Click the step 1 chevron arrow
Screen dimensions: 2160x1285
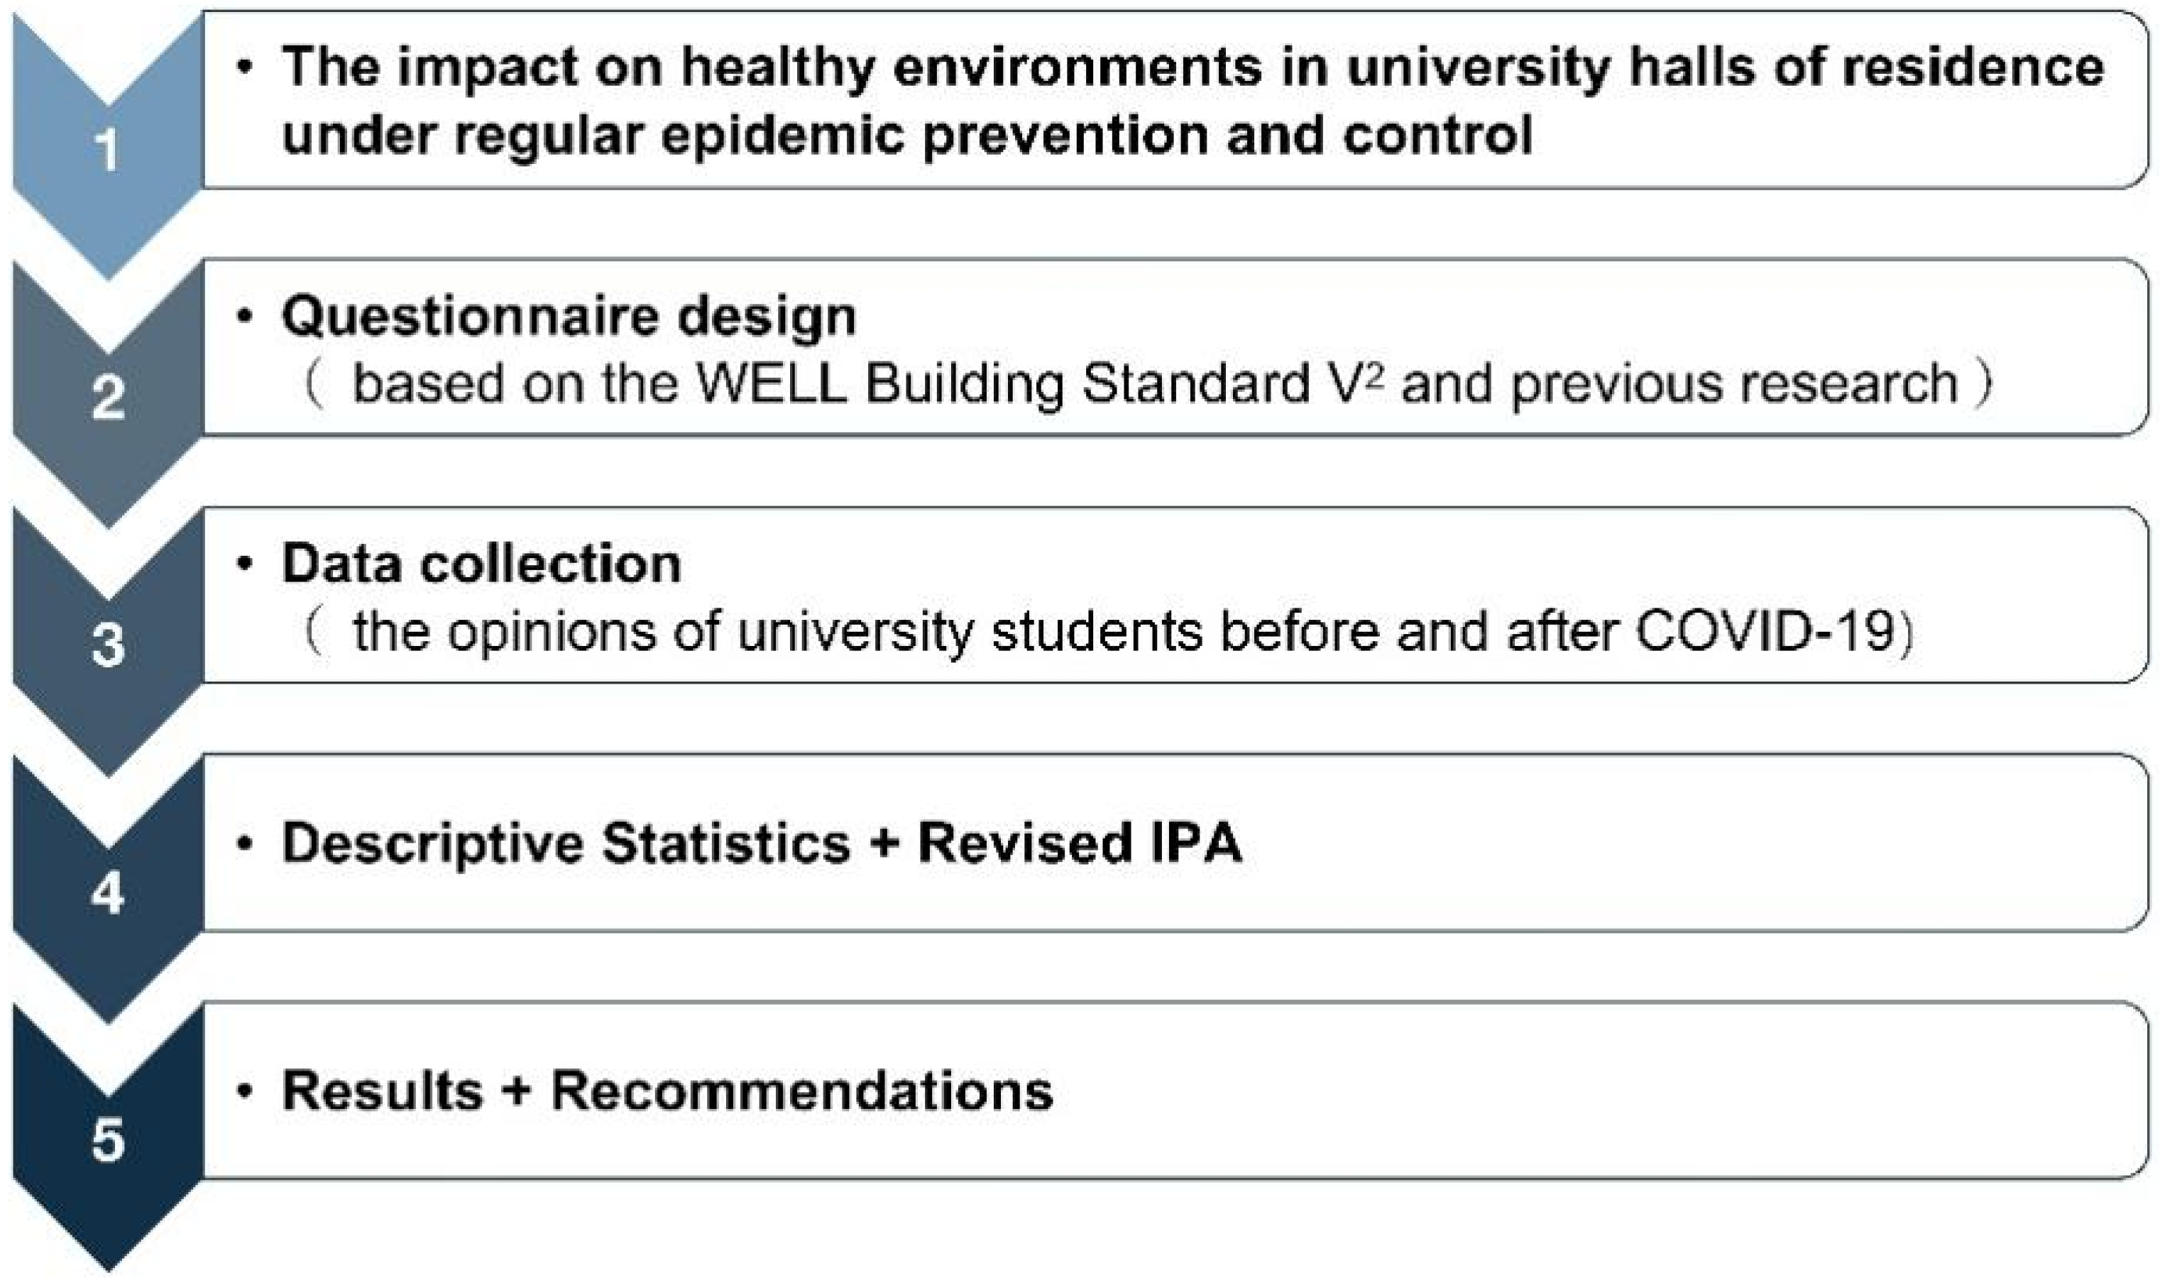tap(107, 149)
